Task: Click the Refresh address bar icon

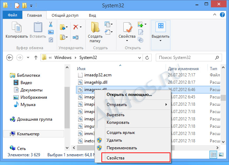Action: [x=147, y=58]
